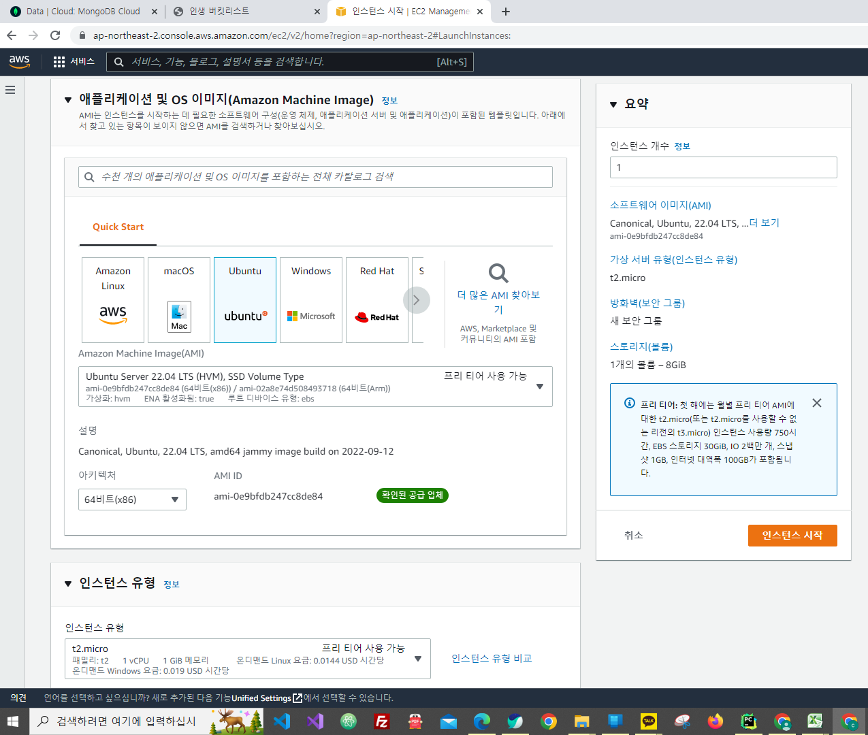The image size is (868, 735).
Task: Open KakaoTalk from the taskbar
Action: pos(649,721)
